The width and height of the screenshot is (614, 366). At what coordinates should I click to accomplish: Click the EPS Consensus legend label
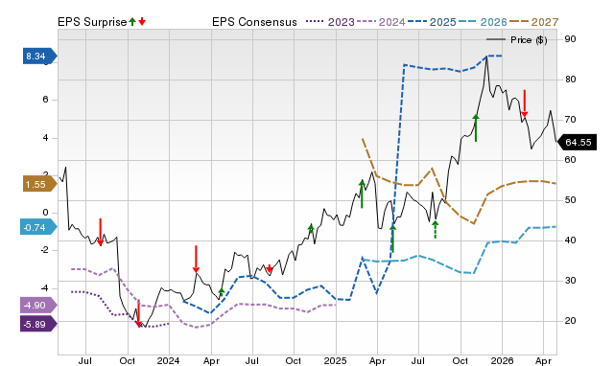[254, 22]
